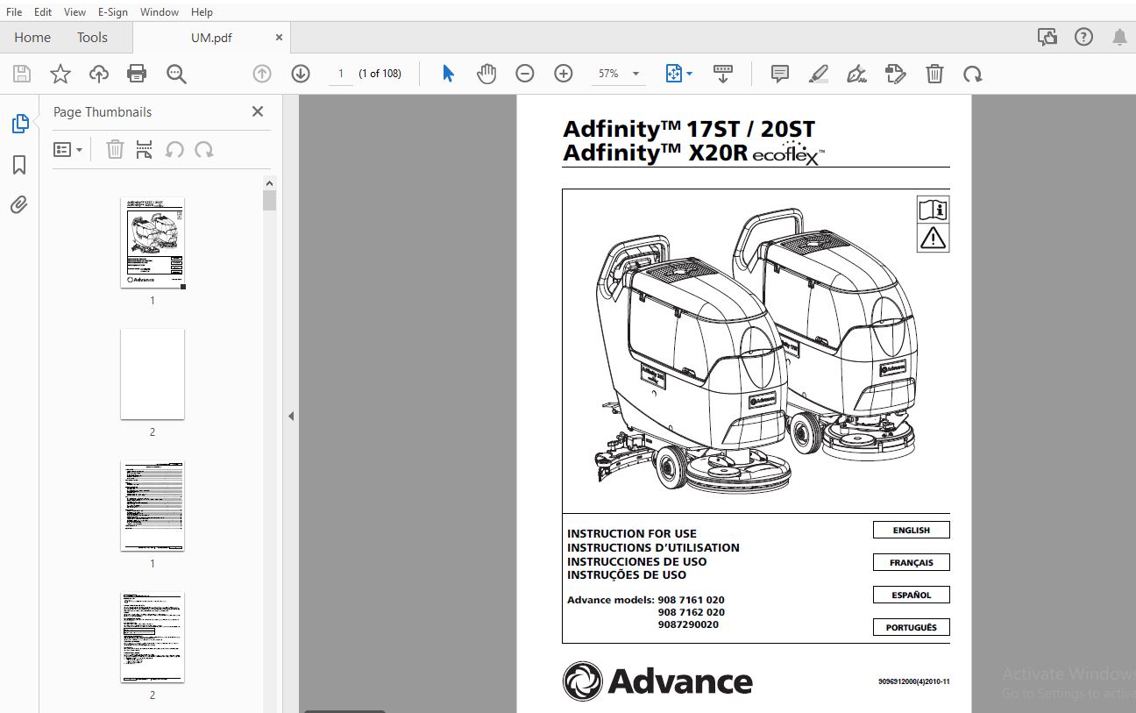Screen dimensions: 1136x713
Task: Select the first page thumbnail
Action: coord(153,243)
